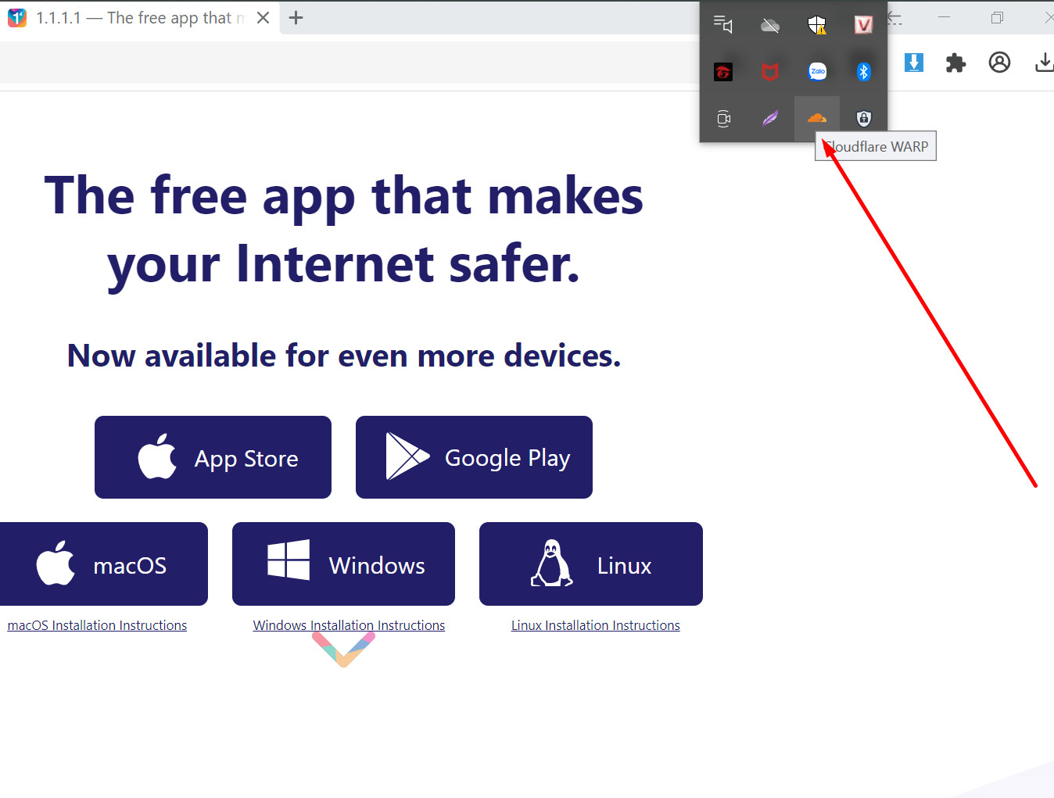Click the McAfee red shield icon
The image size is (1054, 798).
point(770,71)
